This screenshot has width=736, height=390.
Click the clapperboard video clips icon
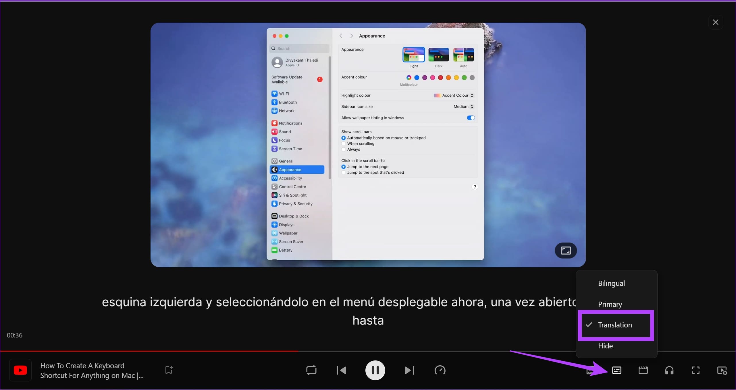[643, 370]
